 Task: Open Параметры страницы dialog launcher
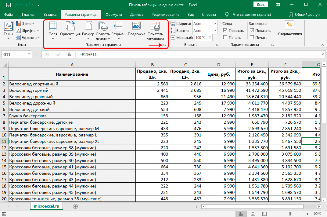(164, 45)
